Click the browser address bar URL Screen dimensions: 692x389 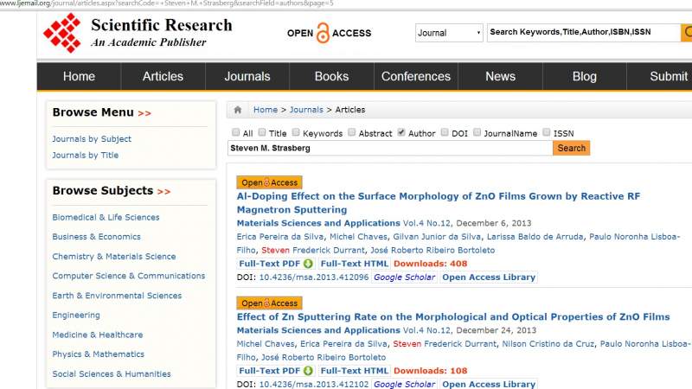coord(167,3)
